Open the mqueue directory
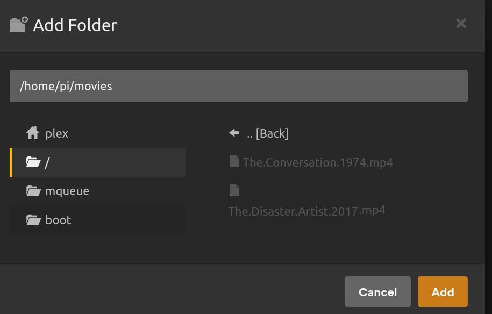The height and width of the screenshot is (314, 492). pyautogui.click(x=67, y=191)
